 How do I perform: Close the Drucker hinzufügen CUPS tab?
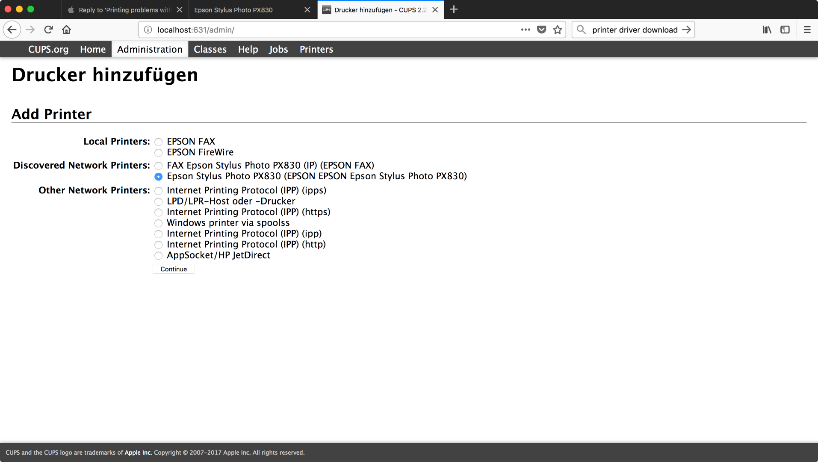click(x=435, y=10)
